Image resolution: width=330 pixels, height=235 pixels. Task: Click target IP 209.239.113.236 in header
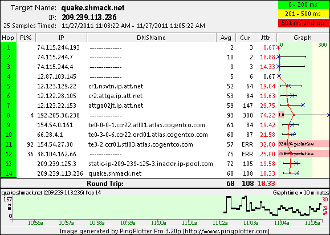89,17
